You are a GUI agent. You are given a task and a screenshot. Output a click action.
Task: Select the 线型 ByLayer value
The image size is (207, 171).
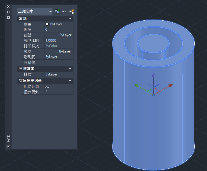coord(59,35)
